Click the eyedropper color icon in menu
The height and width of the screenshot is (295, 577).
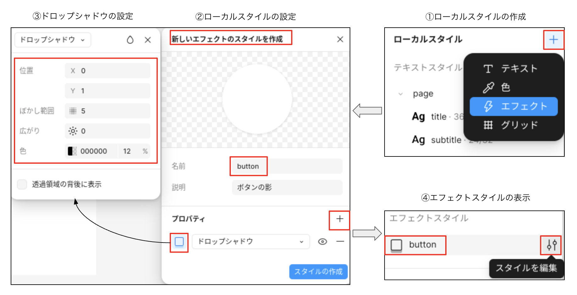tap(488, 88)
